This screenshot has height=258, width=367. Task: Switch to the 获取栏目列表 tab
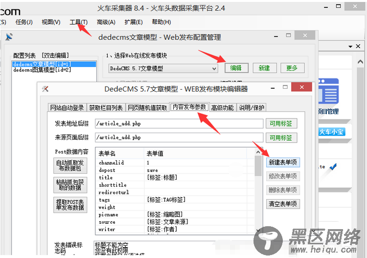[x=106, y=108]
